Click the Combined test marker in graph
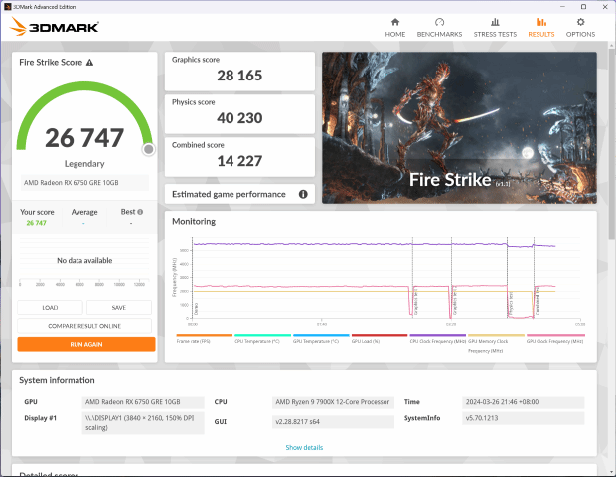This screenshot has width=616, height=477. click(x=538, y=302)
